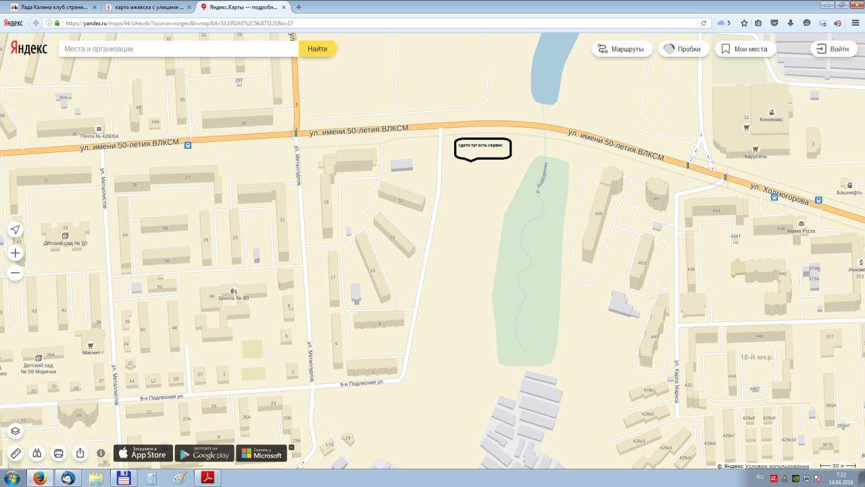Open the Маршруты route planner
Screen dimensions: 865x487
pos(622,49)
